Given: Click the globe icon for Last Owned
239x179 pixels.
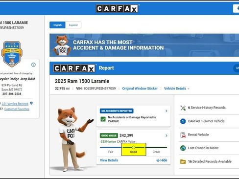Looking at the screenshot, I should point(183,148).
